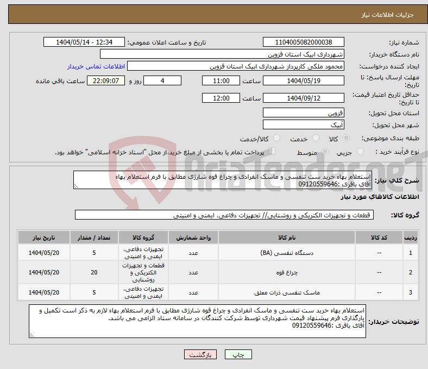Click date 1404/05/20 in the ماسک تنفسی row
Viewport: 428px width, 369px height.
[44, 292]
